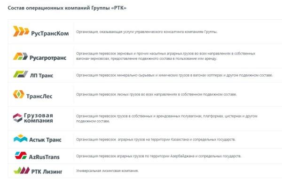The height and width of the screenshot is (179, 282).
Task: Click the Русагротранс logo icon
Action: click(x=20, y=56)
